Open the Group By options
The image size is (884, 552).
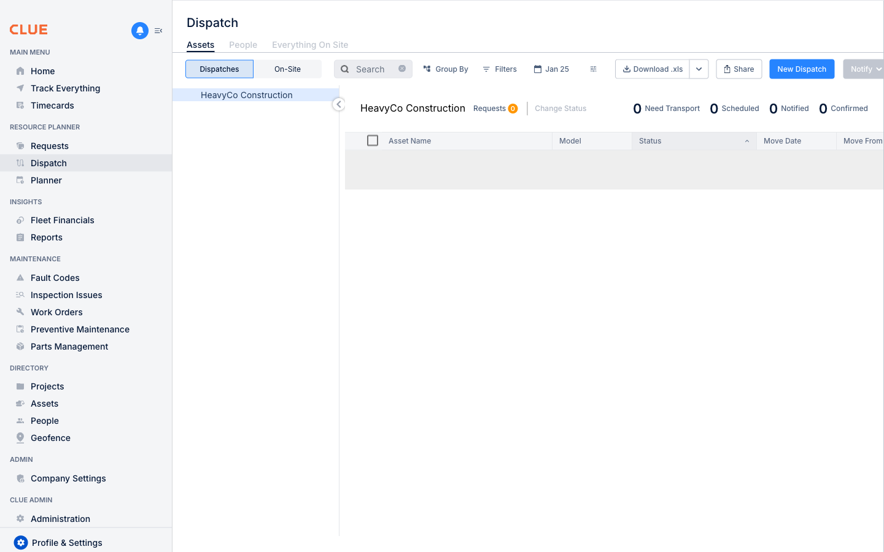click(446, 69)
